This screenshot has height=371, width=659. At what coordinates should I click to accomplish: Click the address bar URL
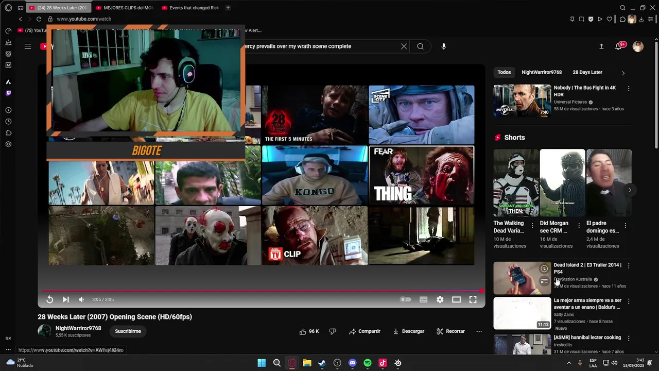[x=84, y=19]
